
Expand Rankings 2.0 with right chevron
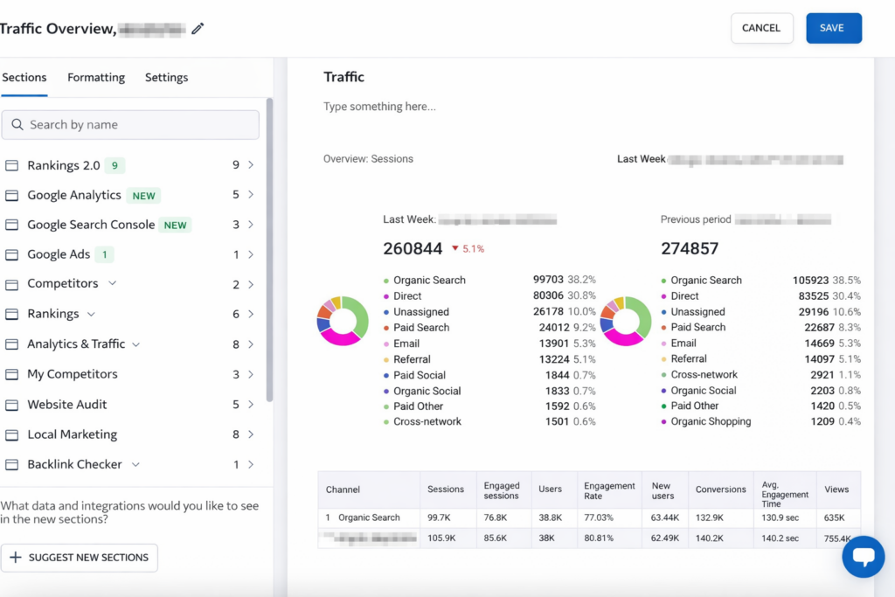(x=251, y=165)
